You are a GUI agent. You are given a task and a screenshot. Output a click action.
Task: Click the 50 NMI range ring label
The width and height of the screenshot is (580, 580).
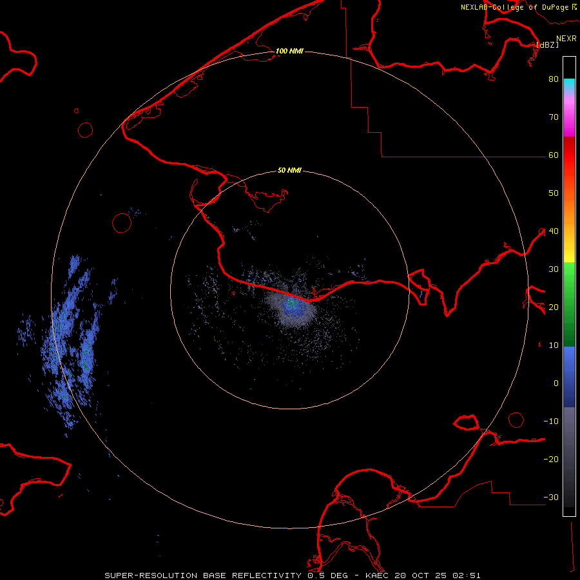[289, 171]
